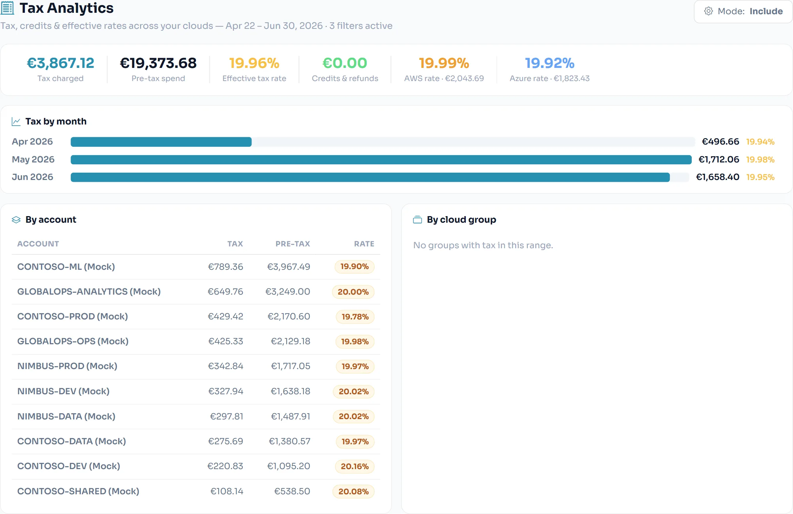Image resolution: width=793 pixels, height=514 pixels.
Task: Click the Jun 2026 month label
Action: [32, 177]
